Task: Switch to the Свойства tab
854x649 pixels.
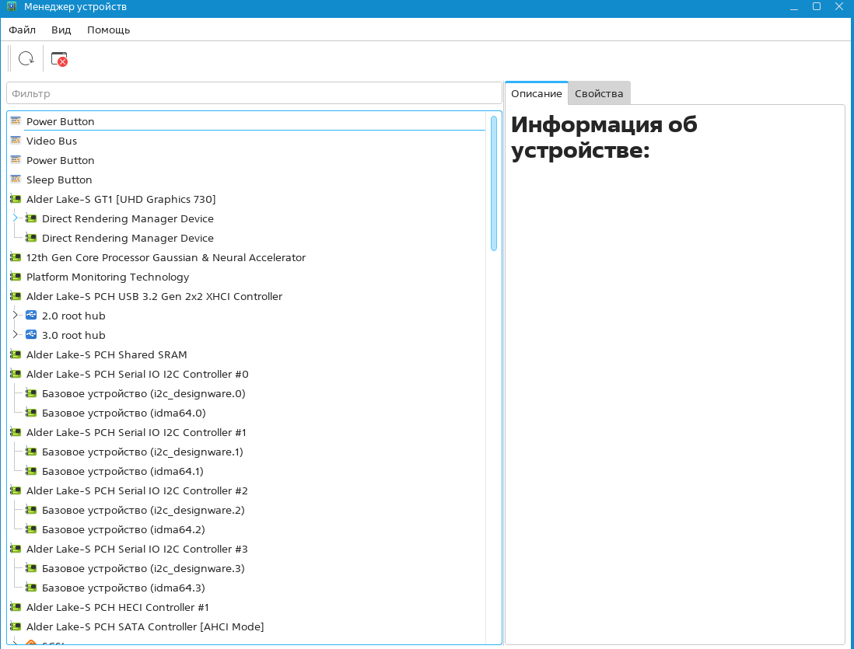Action: click(599, 93)
